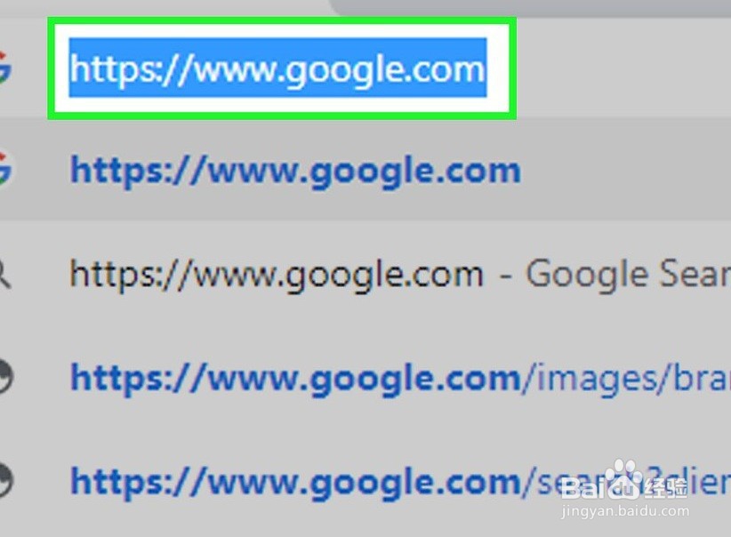
Task: Click the globe icon beside the search?clien suggestion
Action: click(5, 480)
